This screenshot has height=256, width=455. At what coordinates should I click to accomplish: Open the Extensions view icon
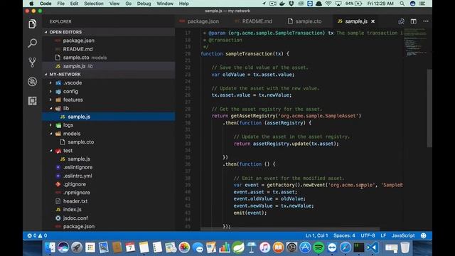point(32,101)
